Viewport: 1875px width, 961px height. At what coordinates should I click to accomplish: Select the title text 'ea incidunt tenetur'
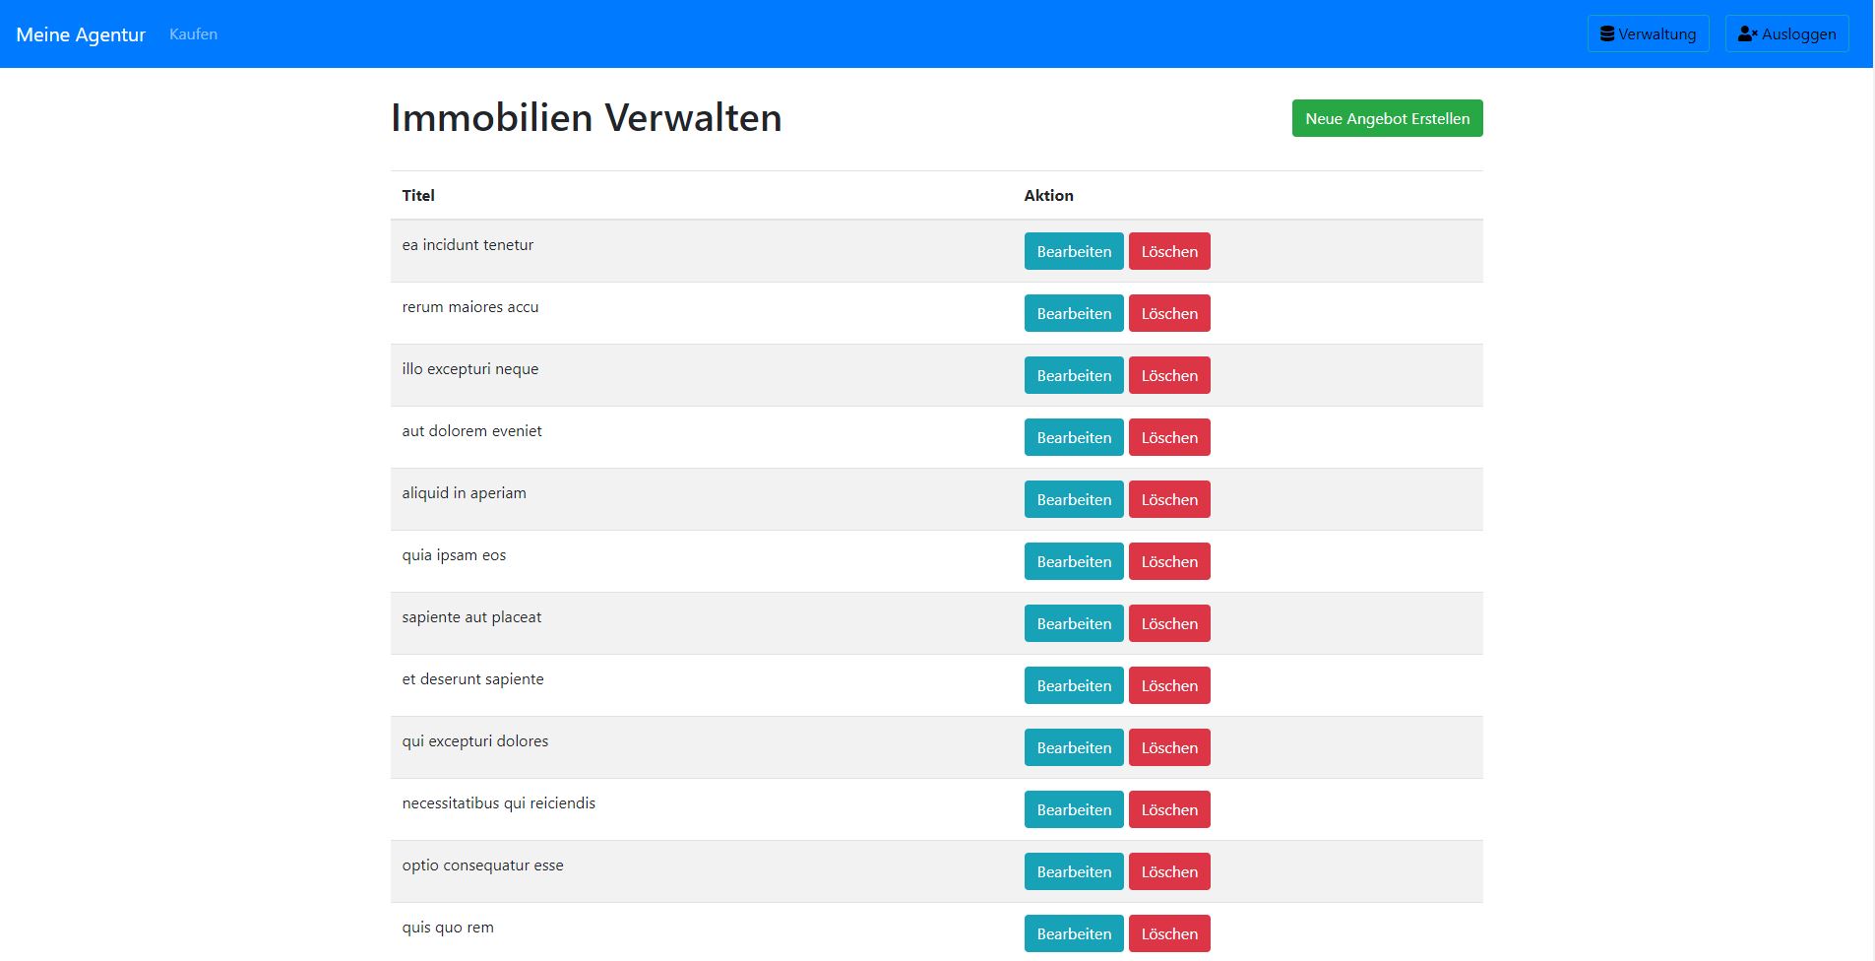click(x=468, y=244)
